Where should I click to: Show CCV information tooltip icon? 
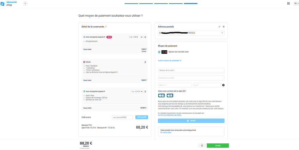[223, 85]
